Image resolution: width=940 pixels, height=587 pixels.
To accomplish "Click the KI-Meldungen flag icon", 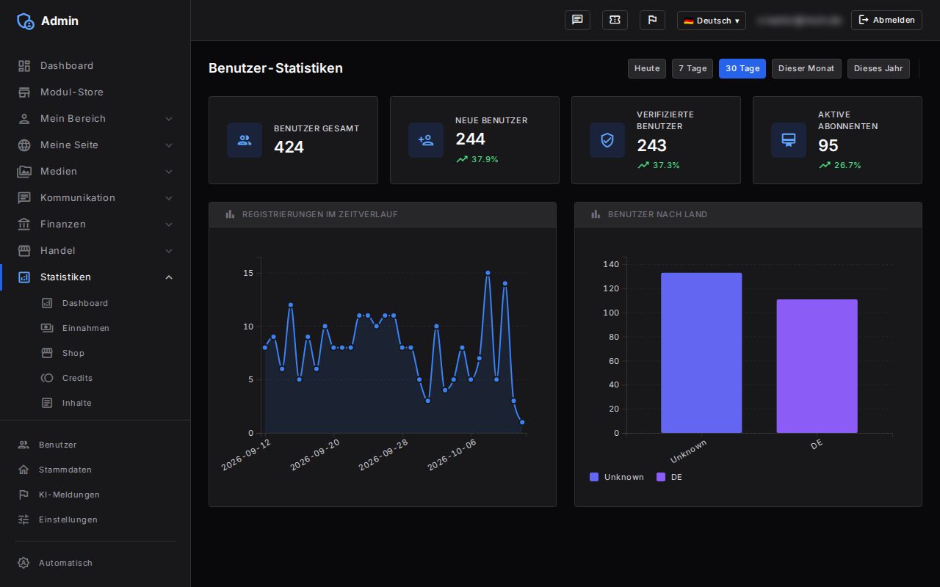I will [x=23, y=495].
